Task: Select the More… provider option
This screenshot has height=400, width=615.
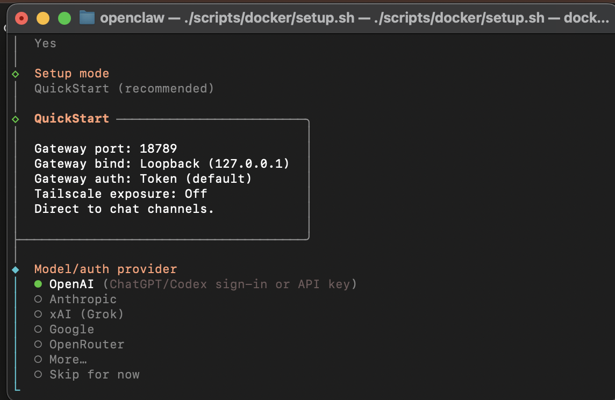Action: point(60,359)
